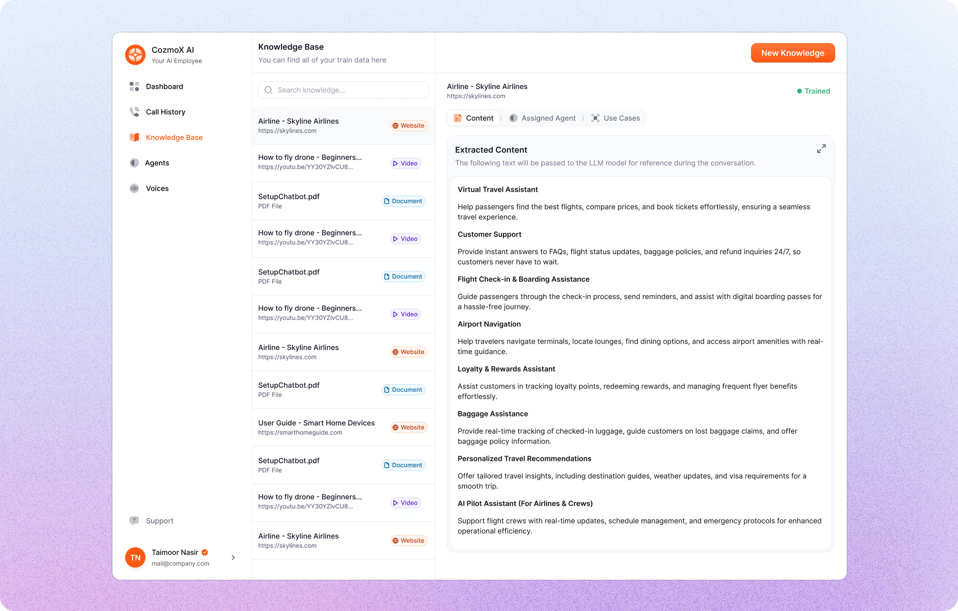View Call History via its sidebar icon
The width and height of the screenshot is (958, 611).
tap(134, 112)
